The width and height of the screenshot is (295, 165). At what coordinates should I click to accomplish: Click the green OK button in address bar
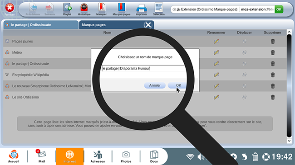[279, 9]
